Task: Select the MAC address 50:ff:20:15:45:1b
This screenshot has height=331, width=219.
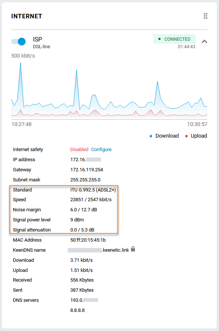Action: pos(88,240)
